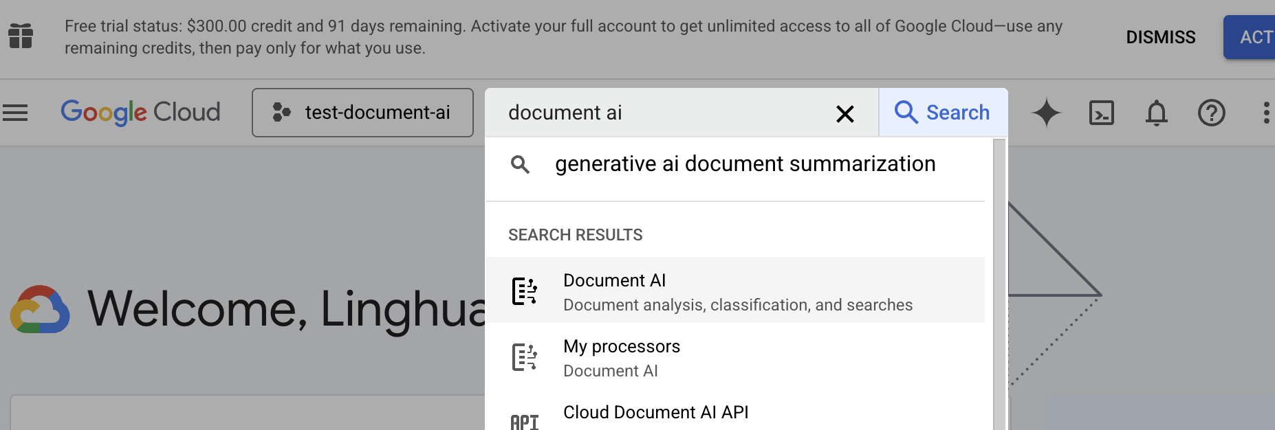Click the gift icon in trial banner
The height and width of the screenshot is (430, 1275).
click(21, 36)
